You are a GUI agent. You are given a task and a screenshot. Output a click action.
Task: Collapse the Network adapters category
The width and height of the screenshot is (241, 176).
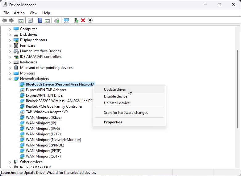pyautogui.click(x=10, y=79)
